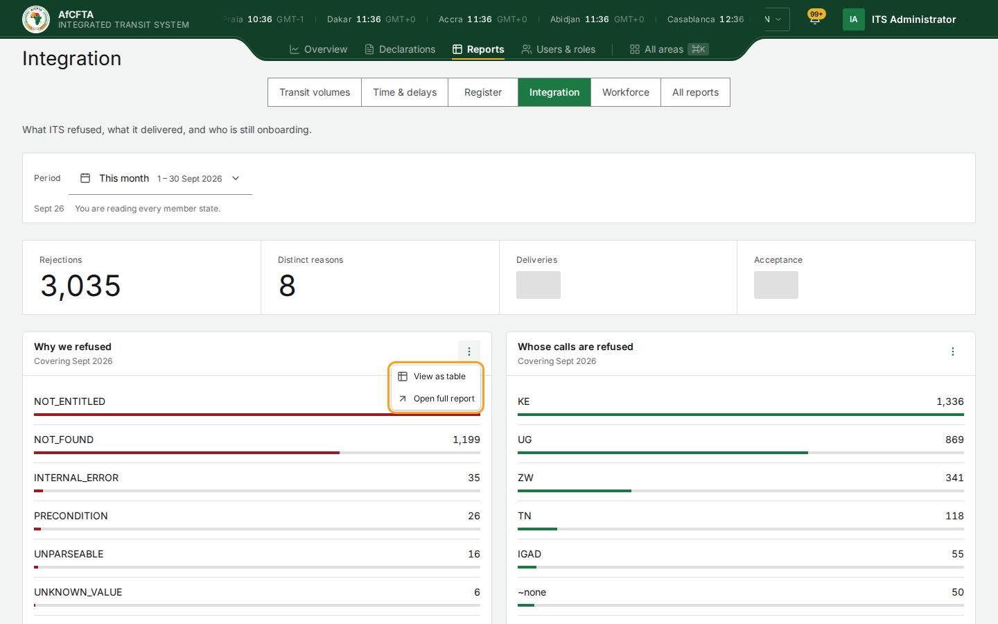Click the 1,336 count for KE
Image resolution: width=998 pixels, height=624 pixels.
[x=950, y=401]
